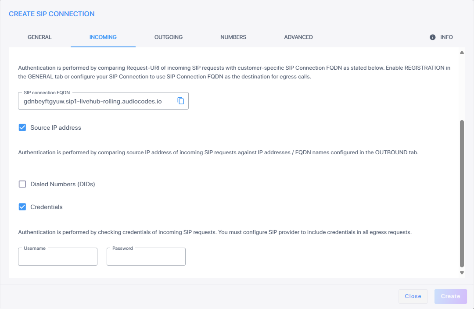Open the OUTGOING tab

[169, 37]
